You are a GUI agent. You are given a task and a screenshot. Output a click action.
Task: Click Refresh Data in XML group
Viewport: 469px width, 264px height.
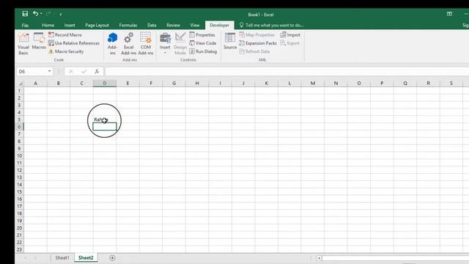[254, 51]
